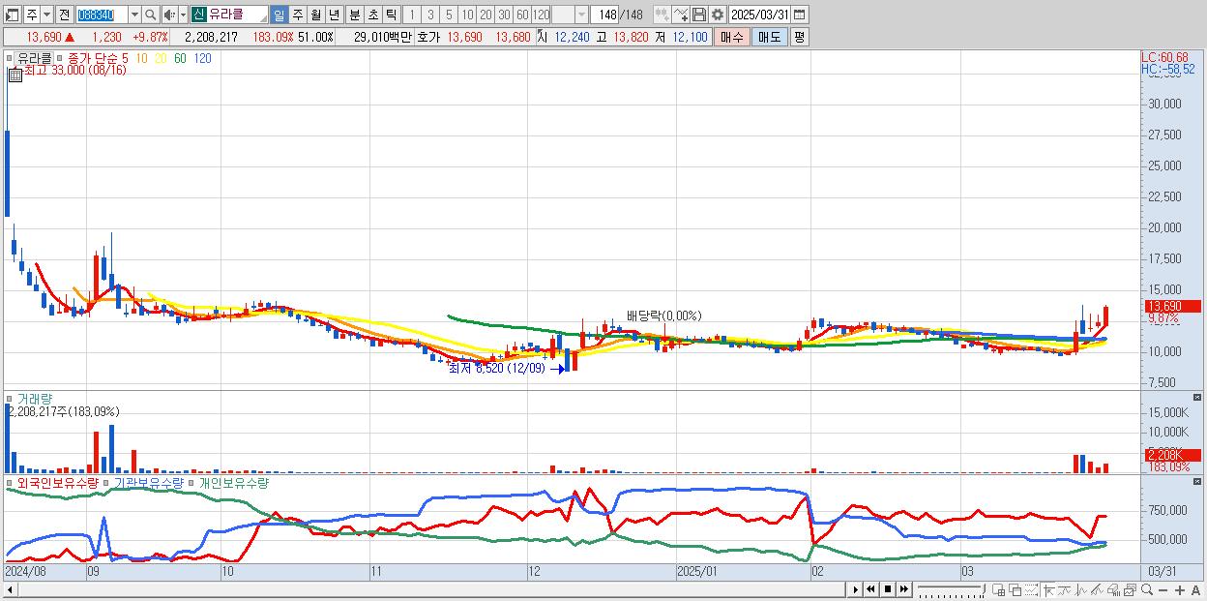This screenshot has width=1207, height=601.
Task: Click the 매수 buy button
Action: 732,37
